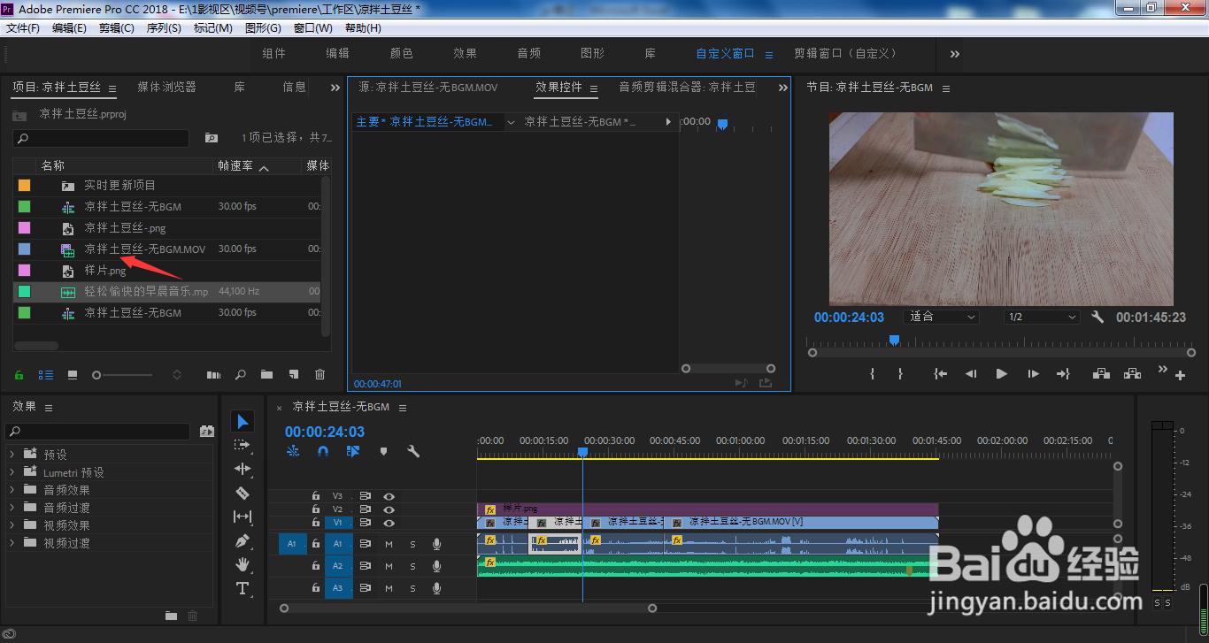Image resolution: width=1209 pixels, height=643 pixels.
Task: Click Mark In button in Program monitor
Action: [873, 374]
